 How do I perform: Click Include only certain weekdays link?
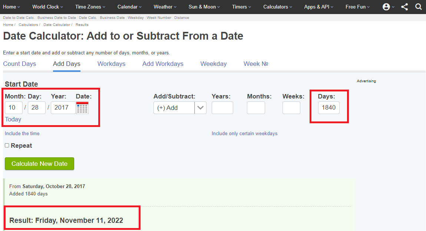click(245, 133)
